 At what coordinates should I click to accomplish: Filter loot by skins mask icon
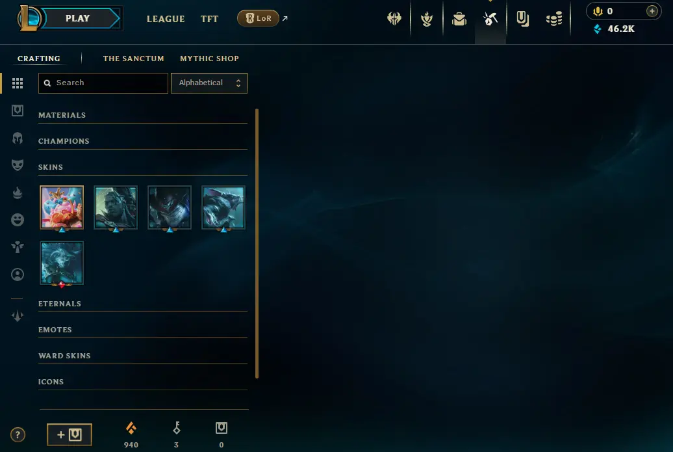click(x=18, y=165)
